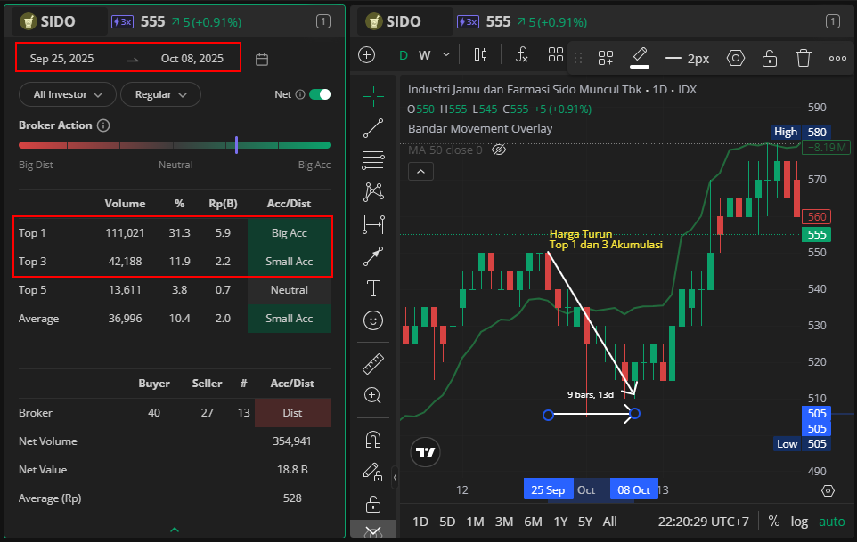Viewport: 857px width, 542px height.
Task: Toggle the Net switch off
Action: (x=320, y=94)
